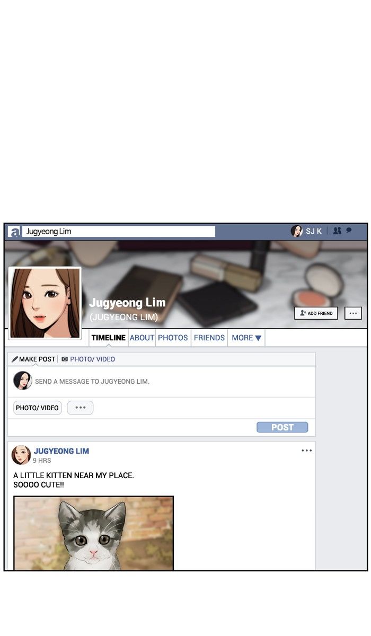Open the kitten photo in the post

94,533
